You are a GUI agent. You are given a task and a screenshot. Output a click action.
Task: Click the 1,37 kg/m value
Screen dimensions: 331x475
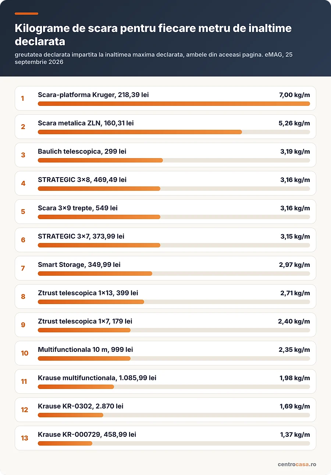(295, 435)
